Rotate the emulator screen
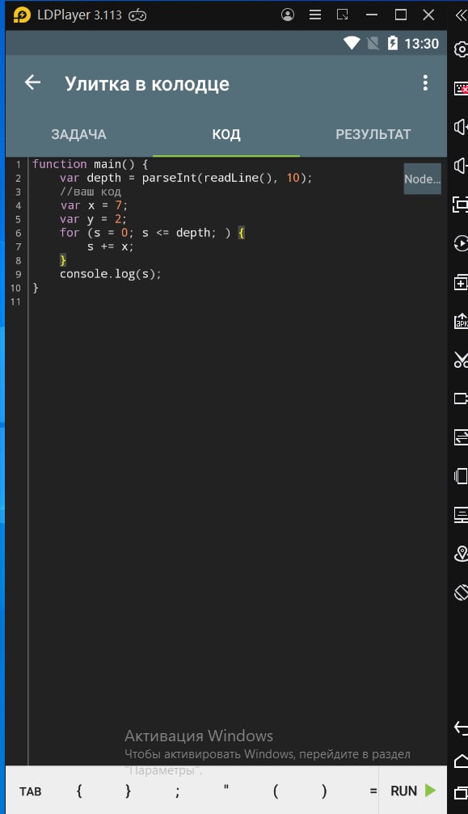468x814 pixels. (x=461, y=593)
